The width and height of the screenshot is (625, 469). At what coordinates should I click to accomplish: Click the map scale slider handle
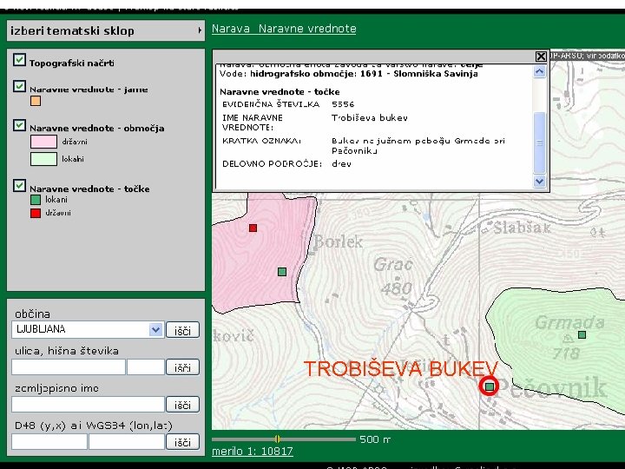point(277,439)
